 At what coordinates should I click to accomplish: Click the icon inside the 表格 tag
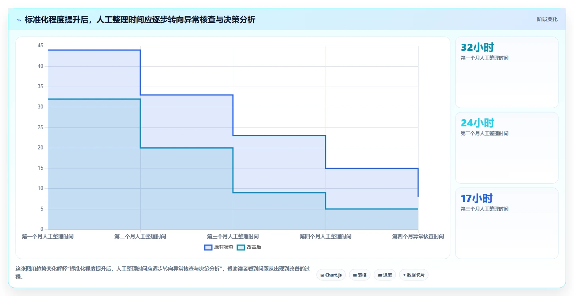[355, 275]
